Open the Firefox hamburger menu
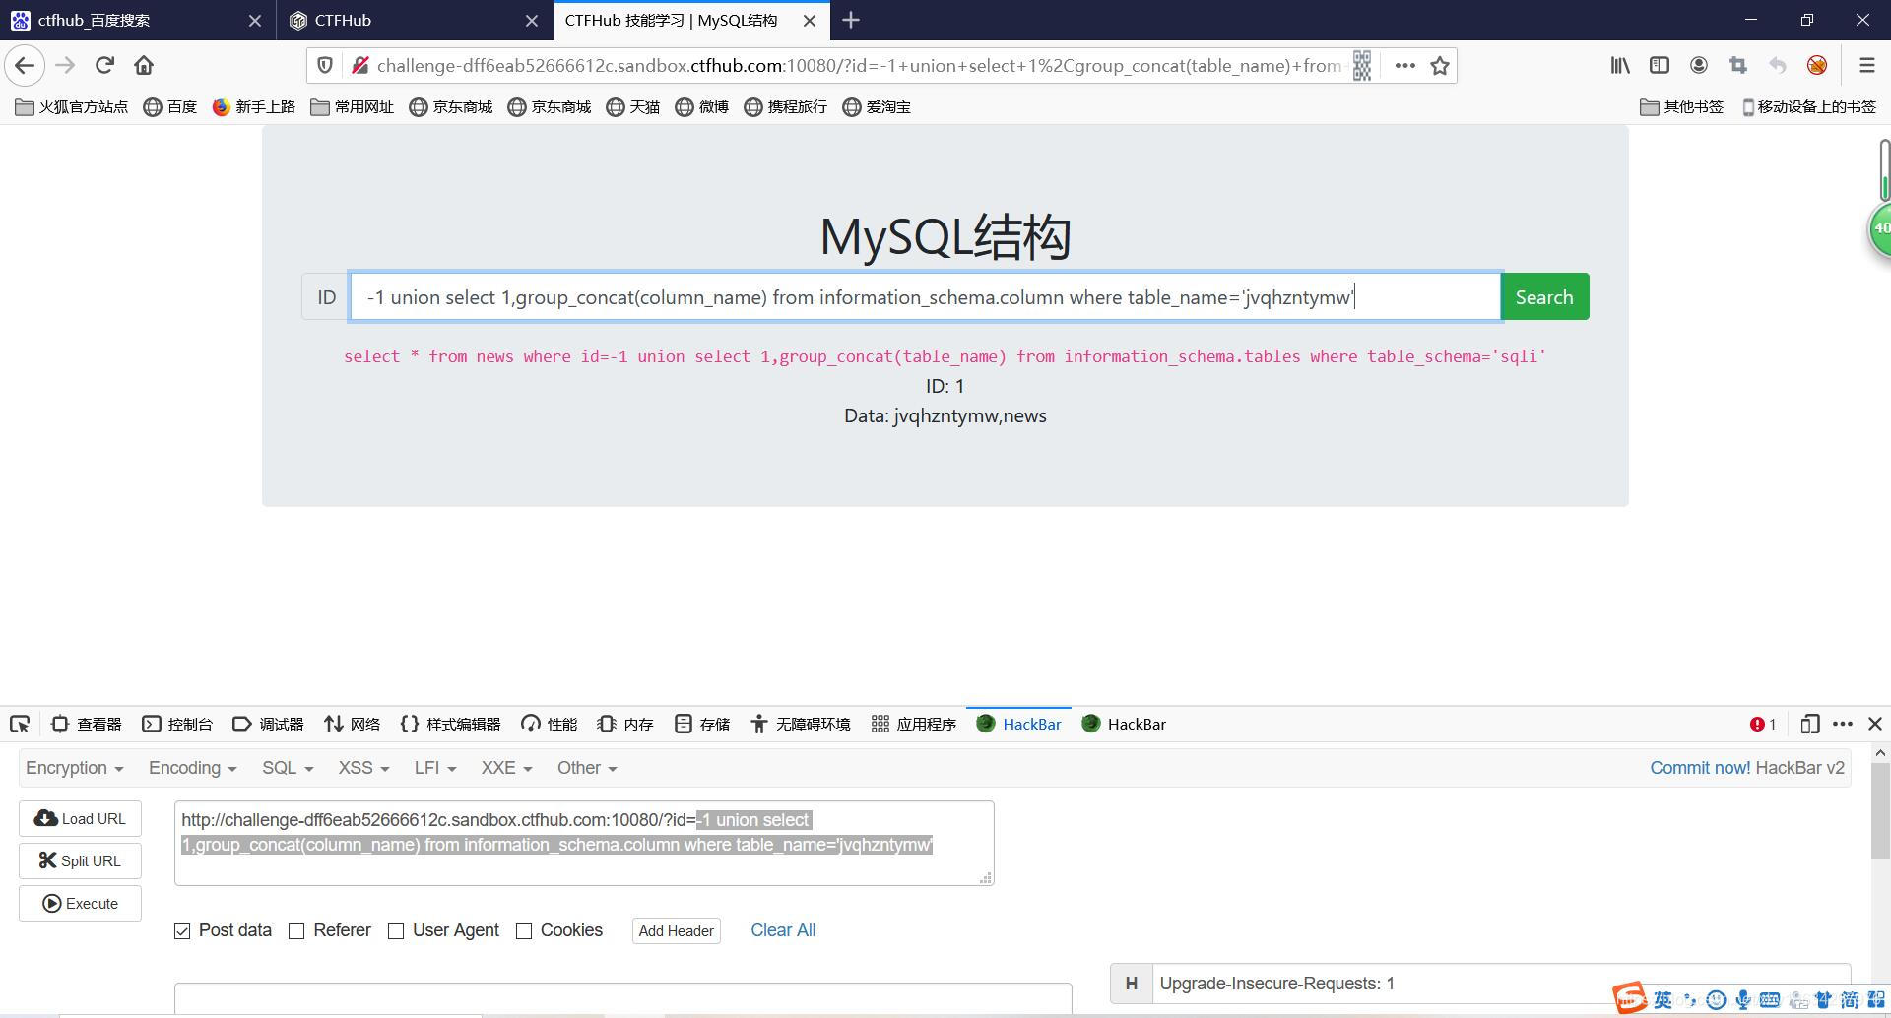 pos(1866,66)
